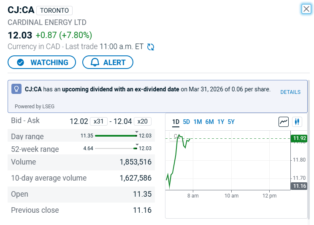Click the 12.03 last price
This screenshot has width=314, height=225.
coord(20,35)
